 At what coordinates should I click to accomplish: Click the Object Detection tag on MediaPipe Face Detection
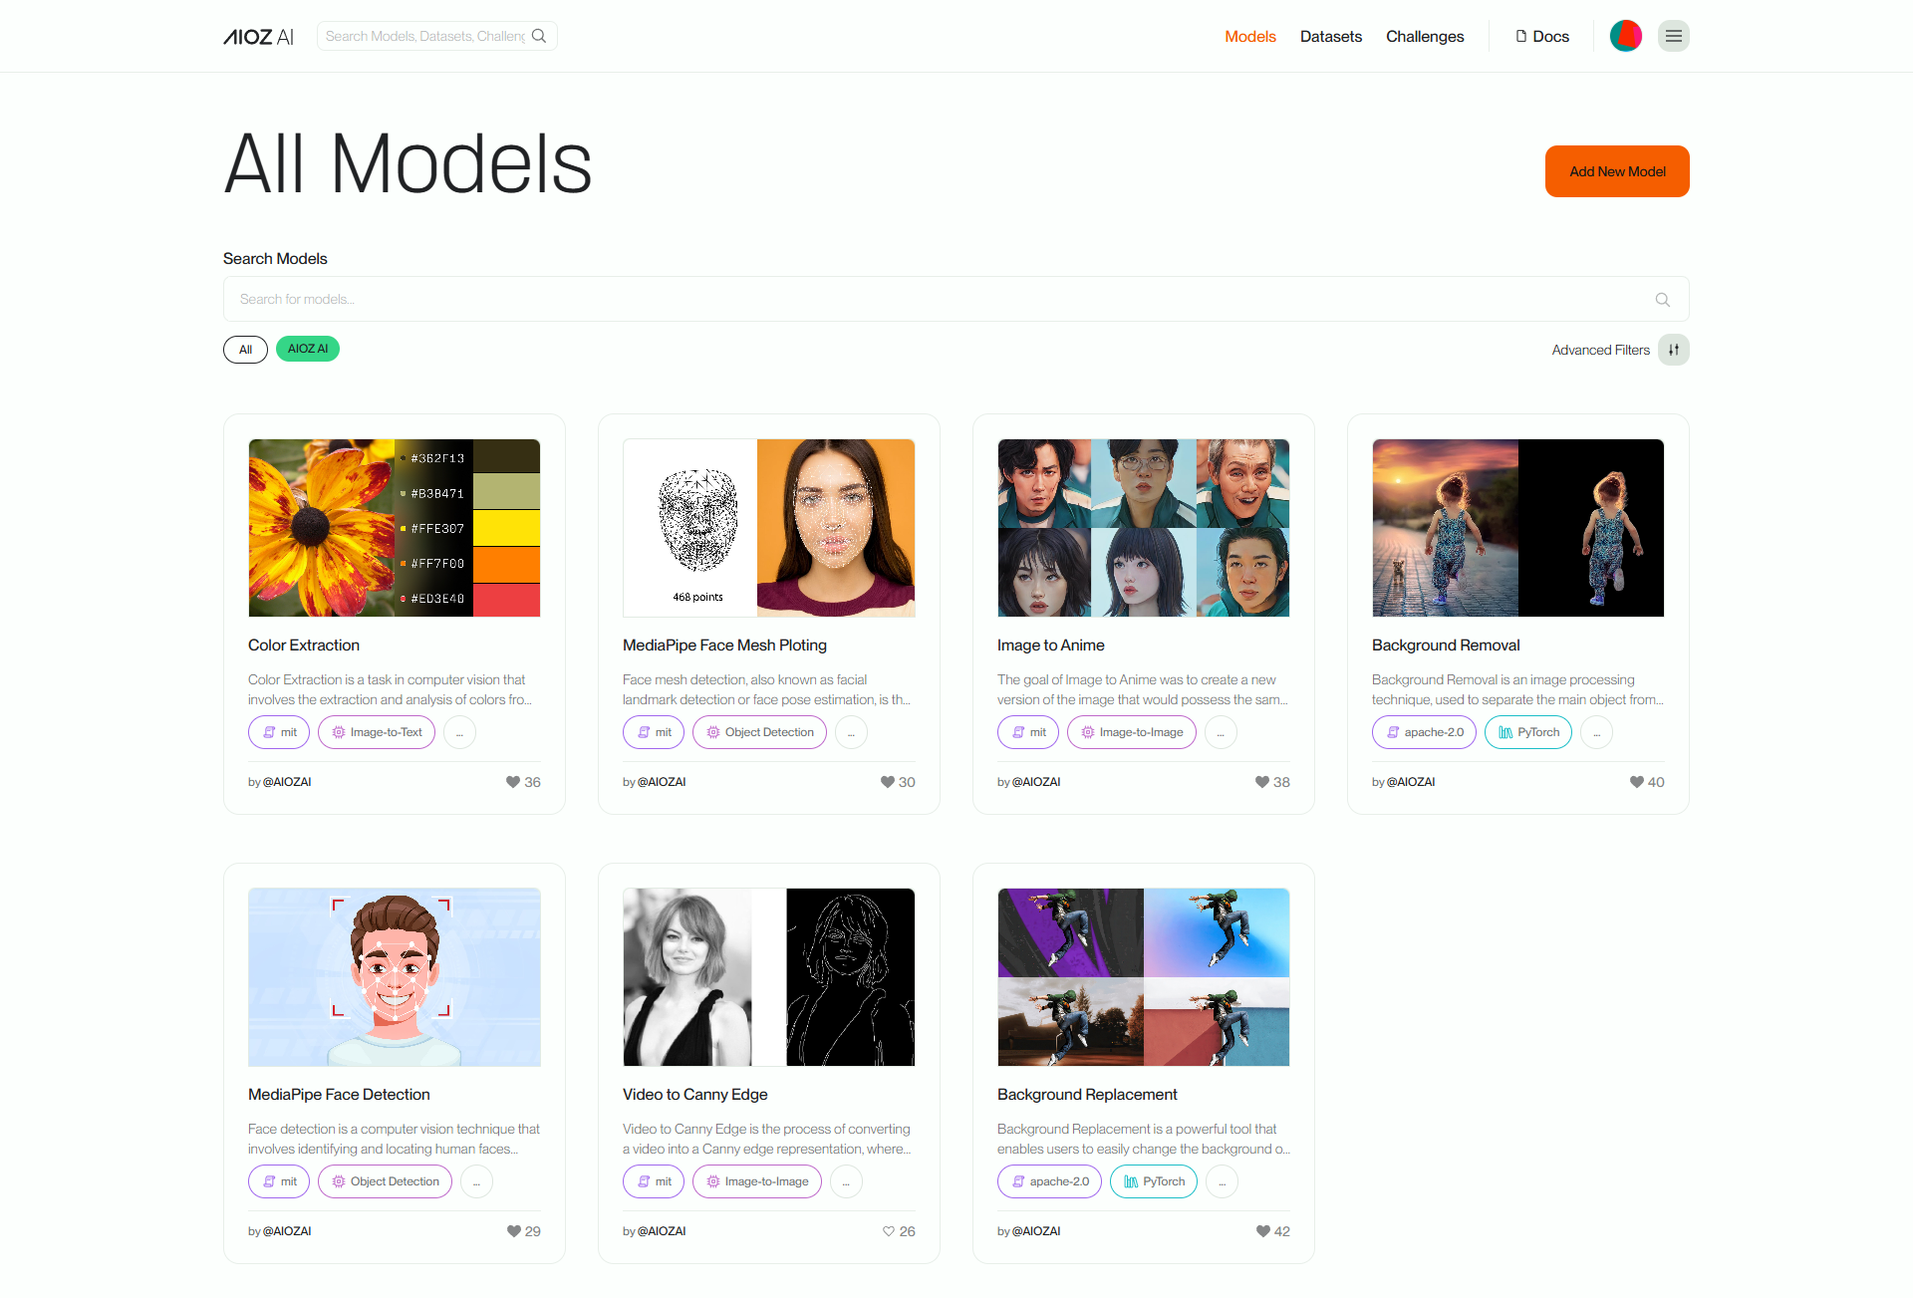point(385,1181)
